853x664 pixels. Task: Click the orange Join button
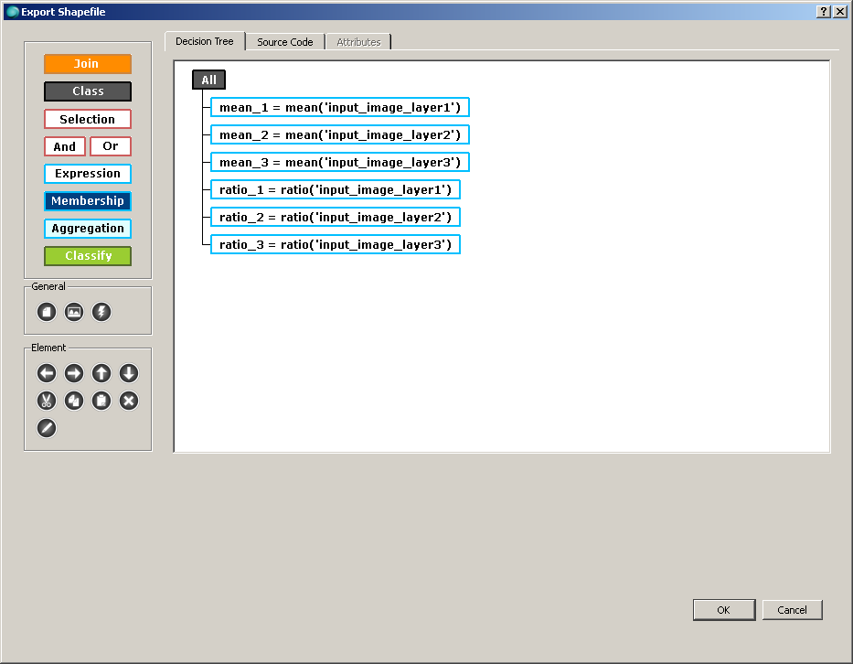tap(87, 63)
